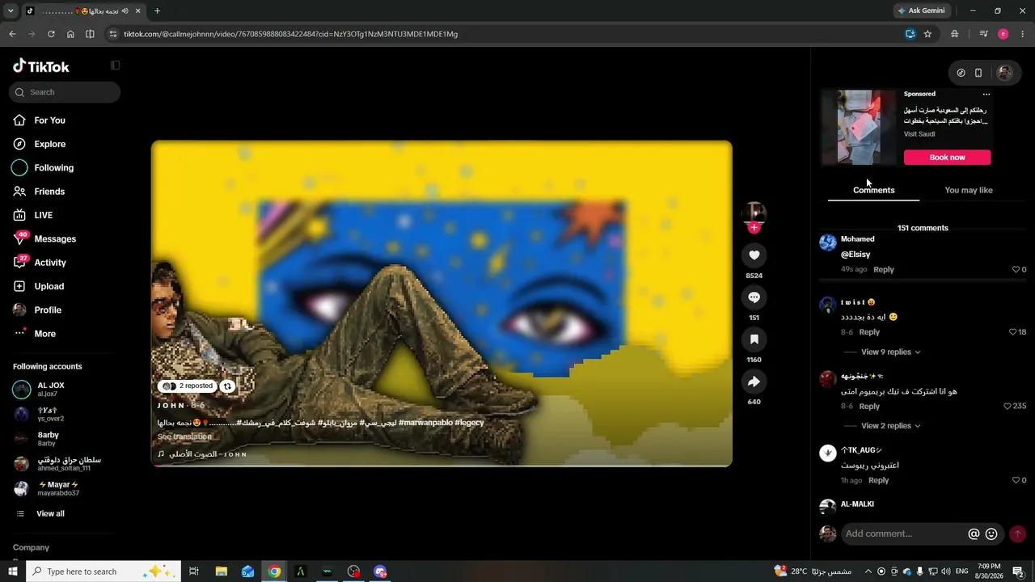Click the Chrome address bar URL
This screenshot has width=1035, height=582.
point(290,34)
